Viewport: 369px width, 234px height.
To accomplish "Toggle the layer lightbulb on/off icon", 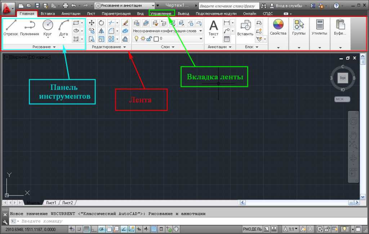I will 137,39.
